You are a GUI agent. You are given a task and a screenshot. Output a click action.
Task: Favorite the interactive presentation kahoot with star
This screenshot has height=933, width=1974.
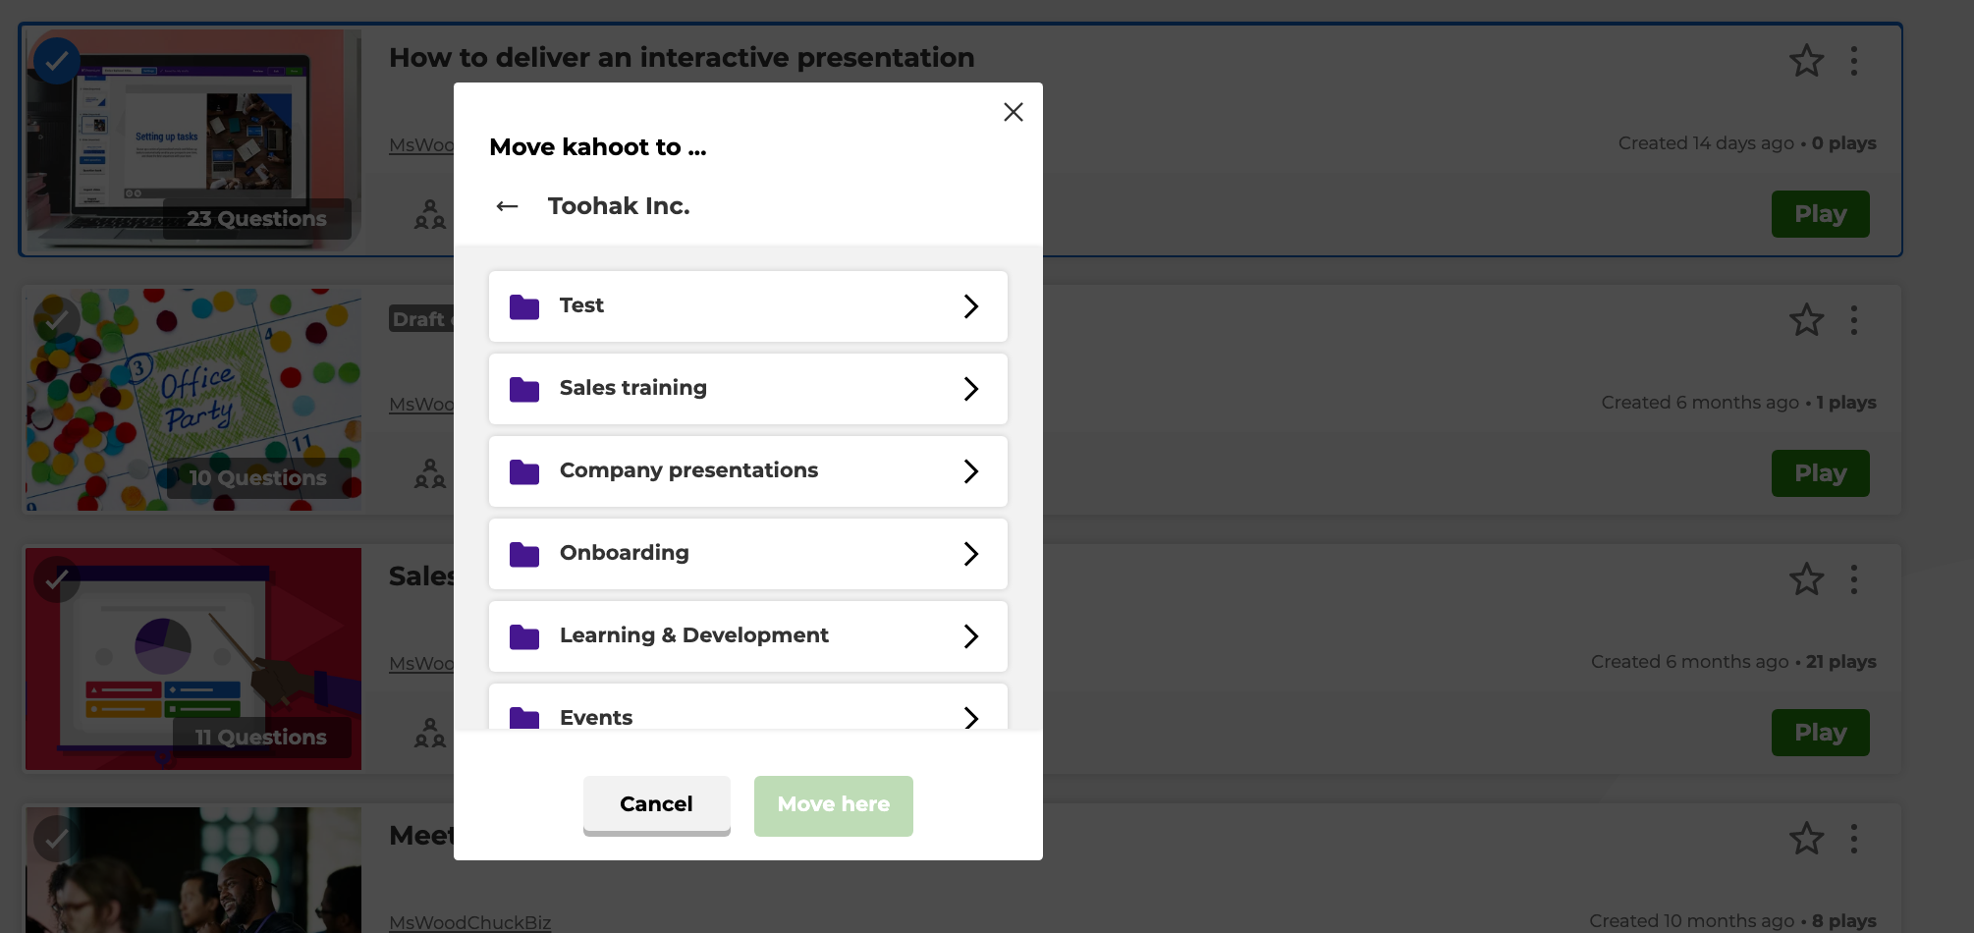1806,61
